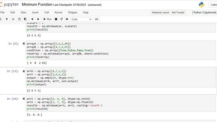Run cell In [5] via its run icon
217x122 pixels.
point(24,44)
